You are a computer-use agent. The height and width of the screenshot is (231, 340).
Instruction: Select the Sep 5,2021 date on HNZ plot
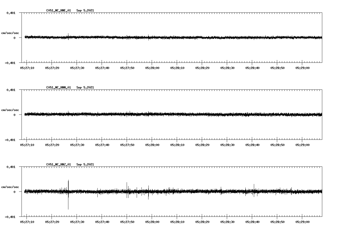(x=85, y=164)
